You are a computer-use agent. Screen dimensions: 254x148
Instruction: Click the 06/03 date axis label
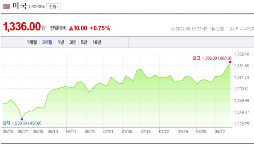pos(38,132)
